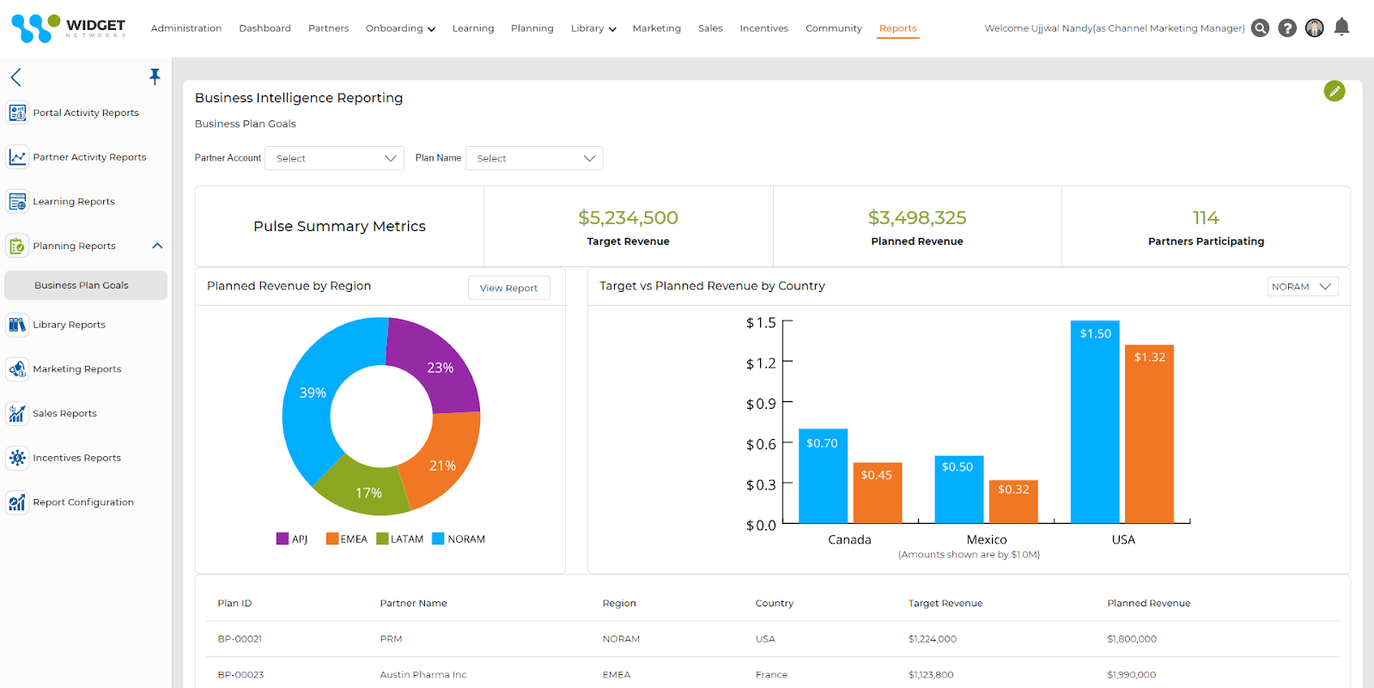Open the Partner Account select dropdown
This screenshot has height=688, width=1374.
tap(334, 158)
